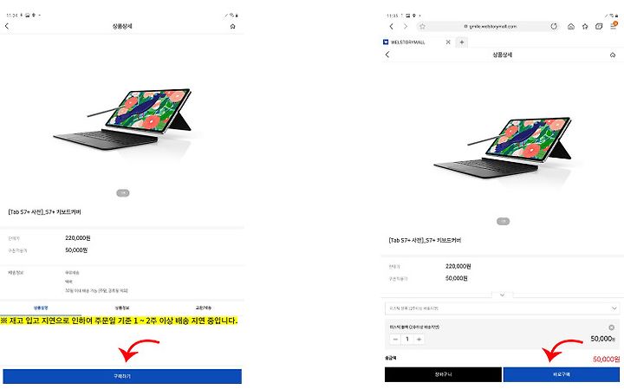Screen dimensions: 624x389
Task: Collapse option panel with chevron handle
Action: [x=502, y=295]
